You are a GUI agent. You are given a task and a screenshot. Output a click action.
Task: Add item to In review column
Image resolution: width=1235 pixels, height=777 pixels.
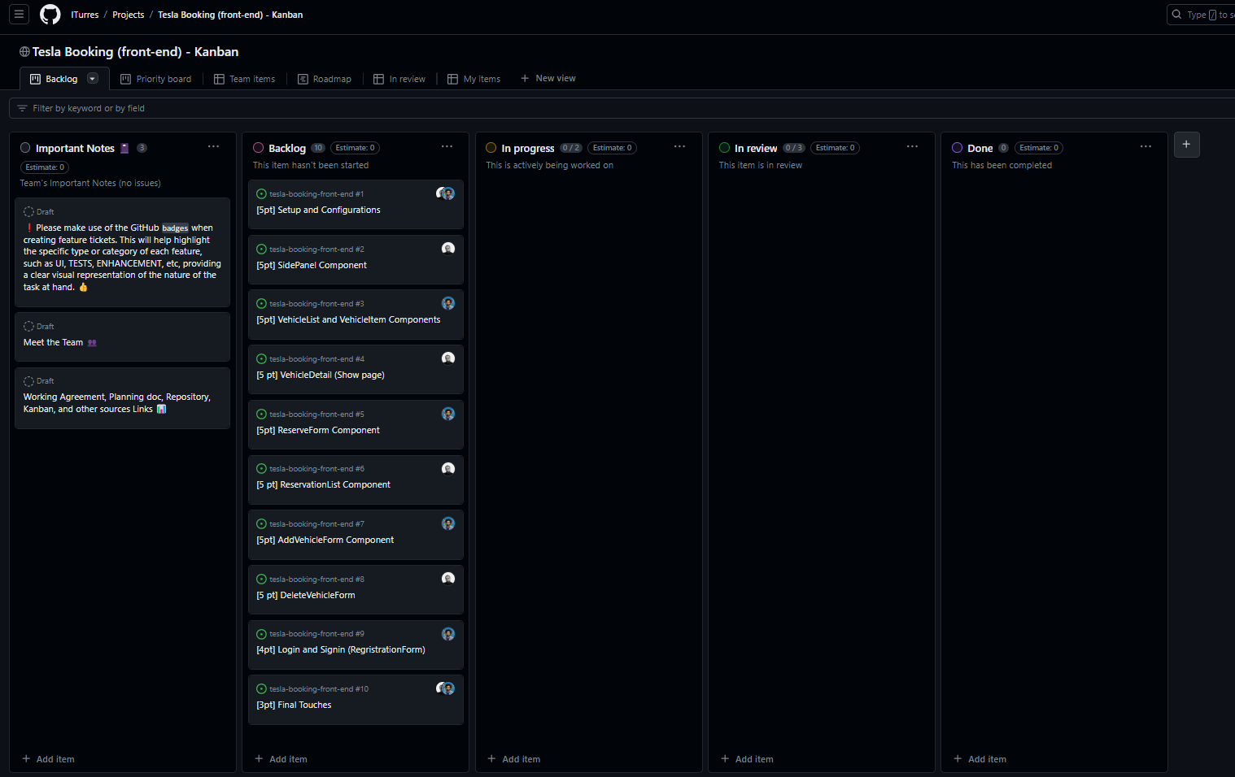coord(747,759)
